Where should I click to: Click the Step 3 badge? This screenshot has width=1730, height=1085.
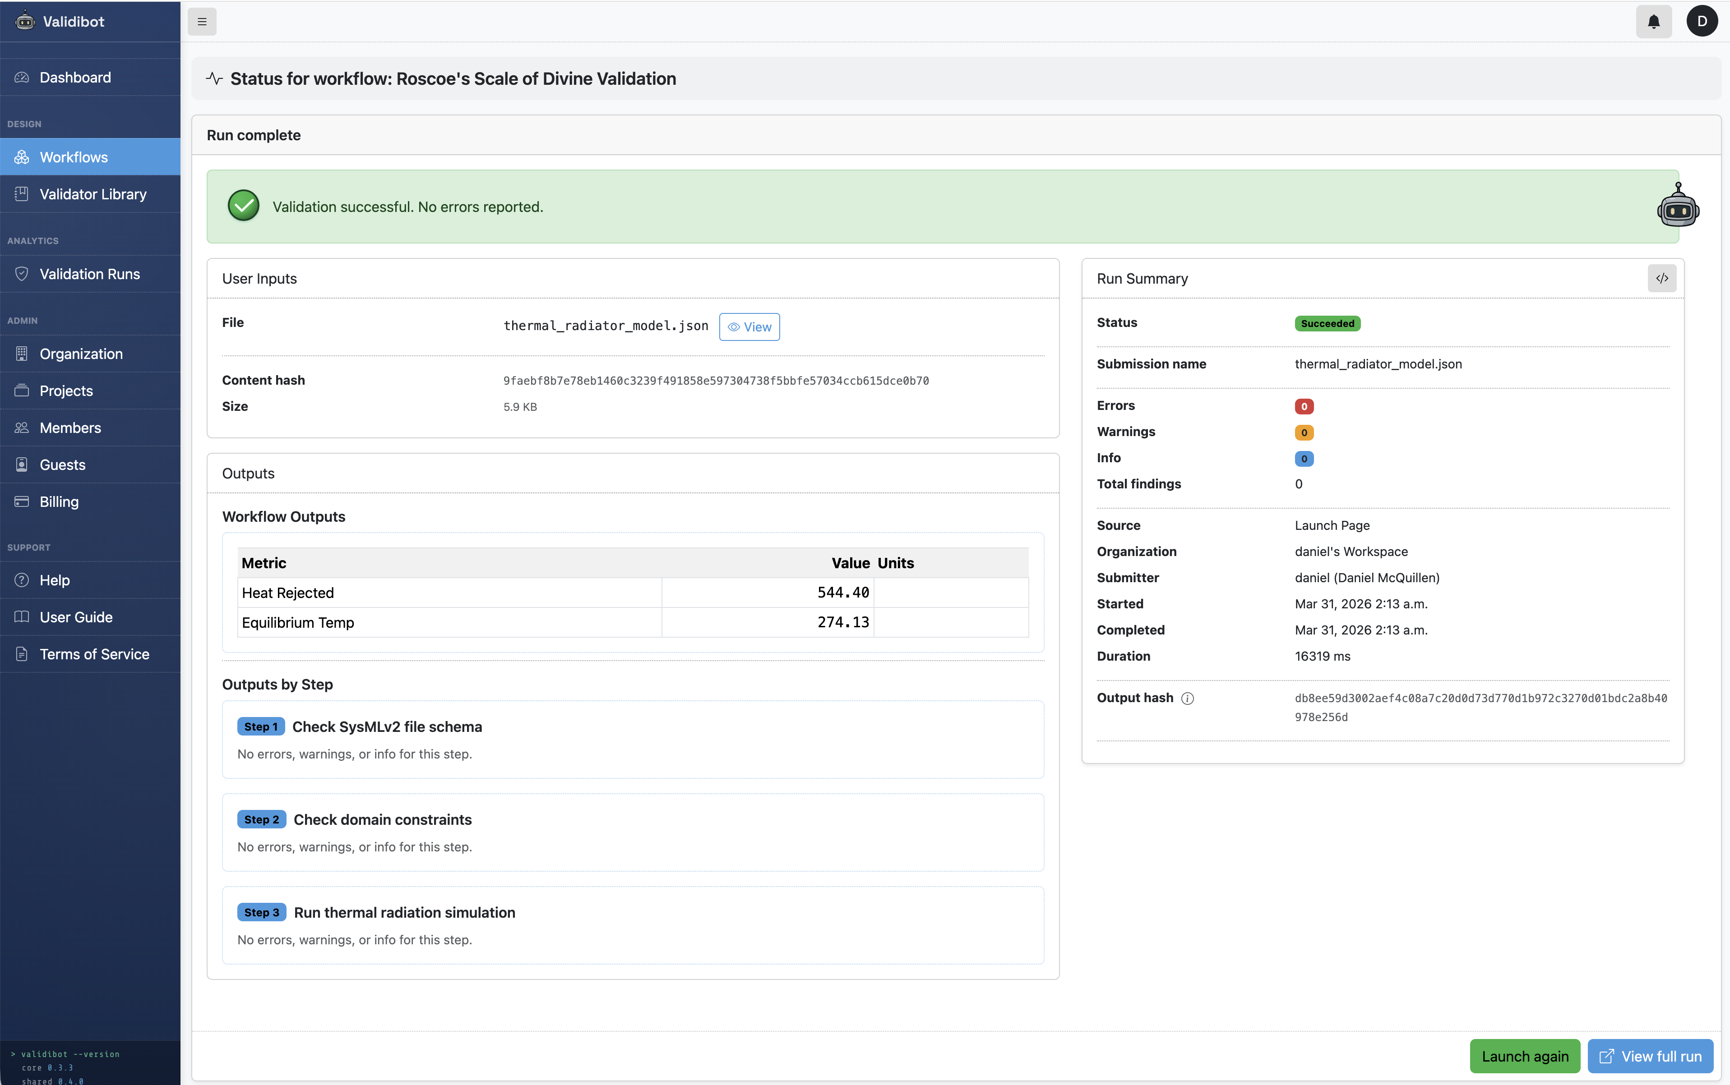pos(261,912)
